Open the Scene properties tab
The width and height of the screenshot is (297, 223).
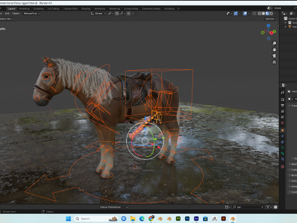(283, 117)
